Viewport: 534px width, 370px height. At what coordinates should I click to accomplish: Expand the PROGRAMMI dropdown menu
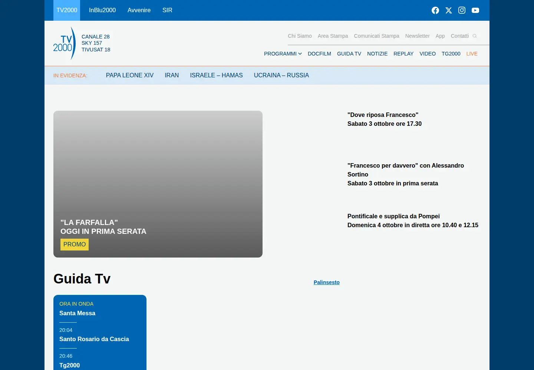tap(283, 54)
